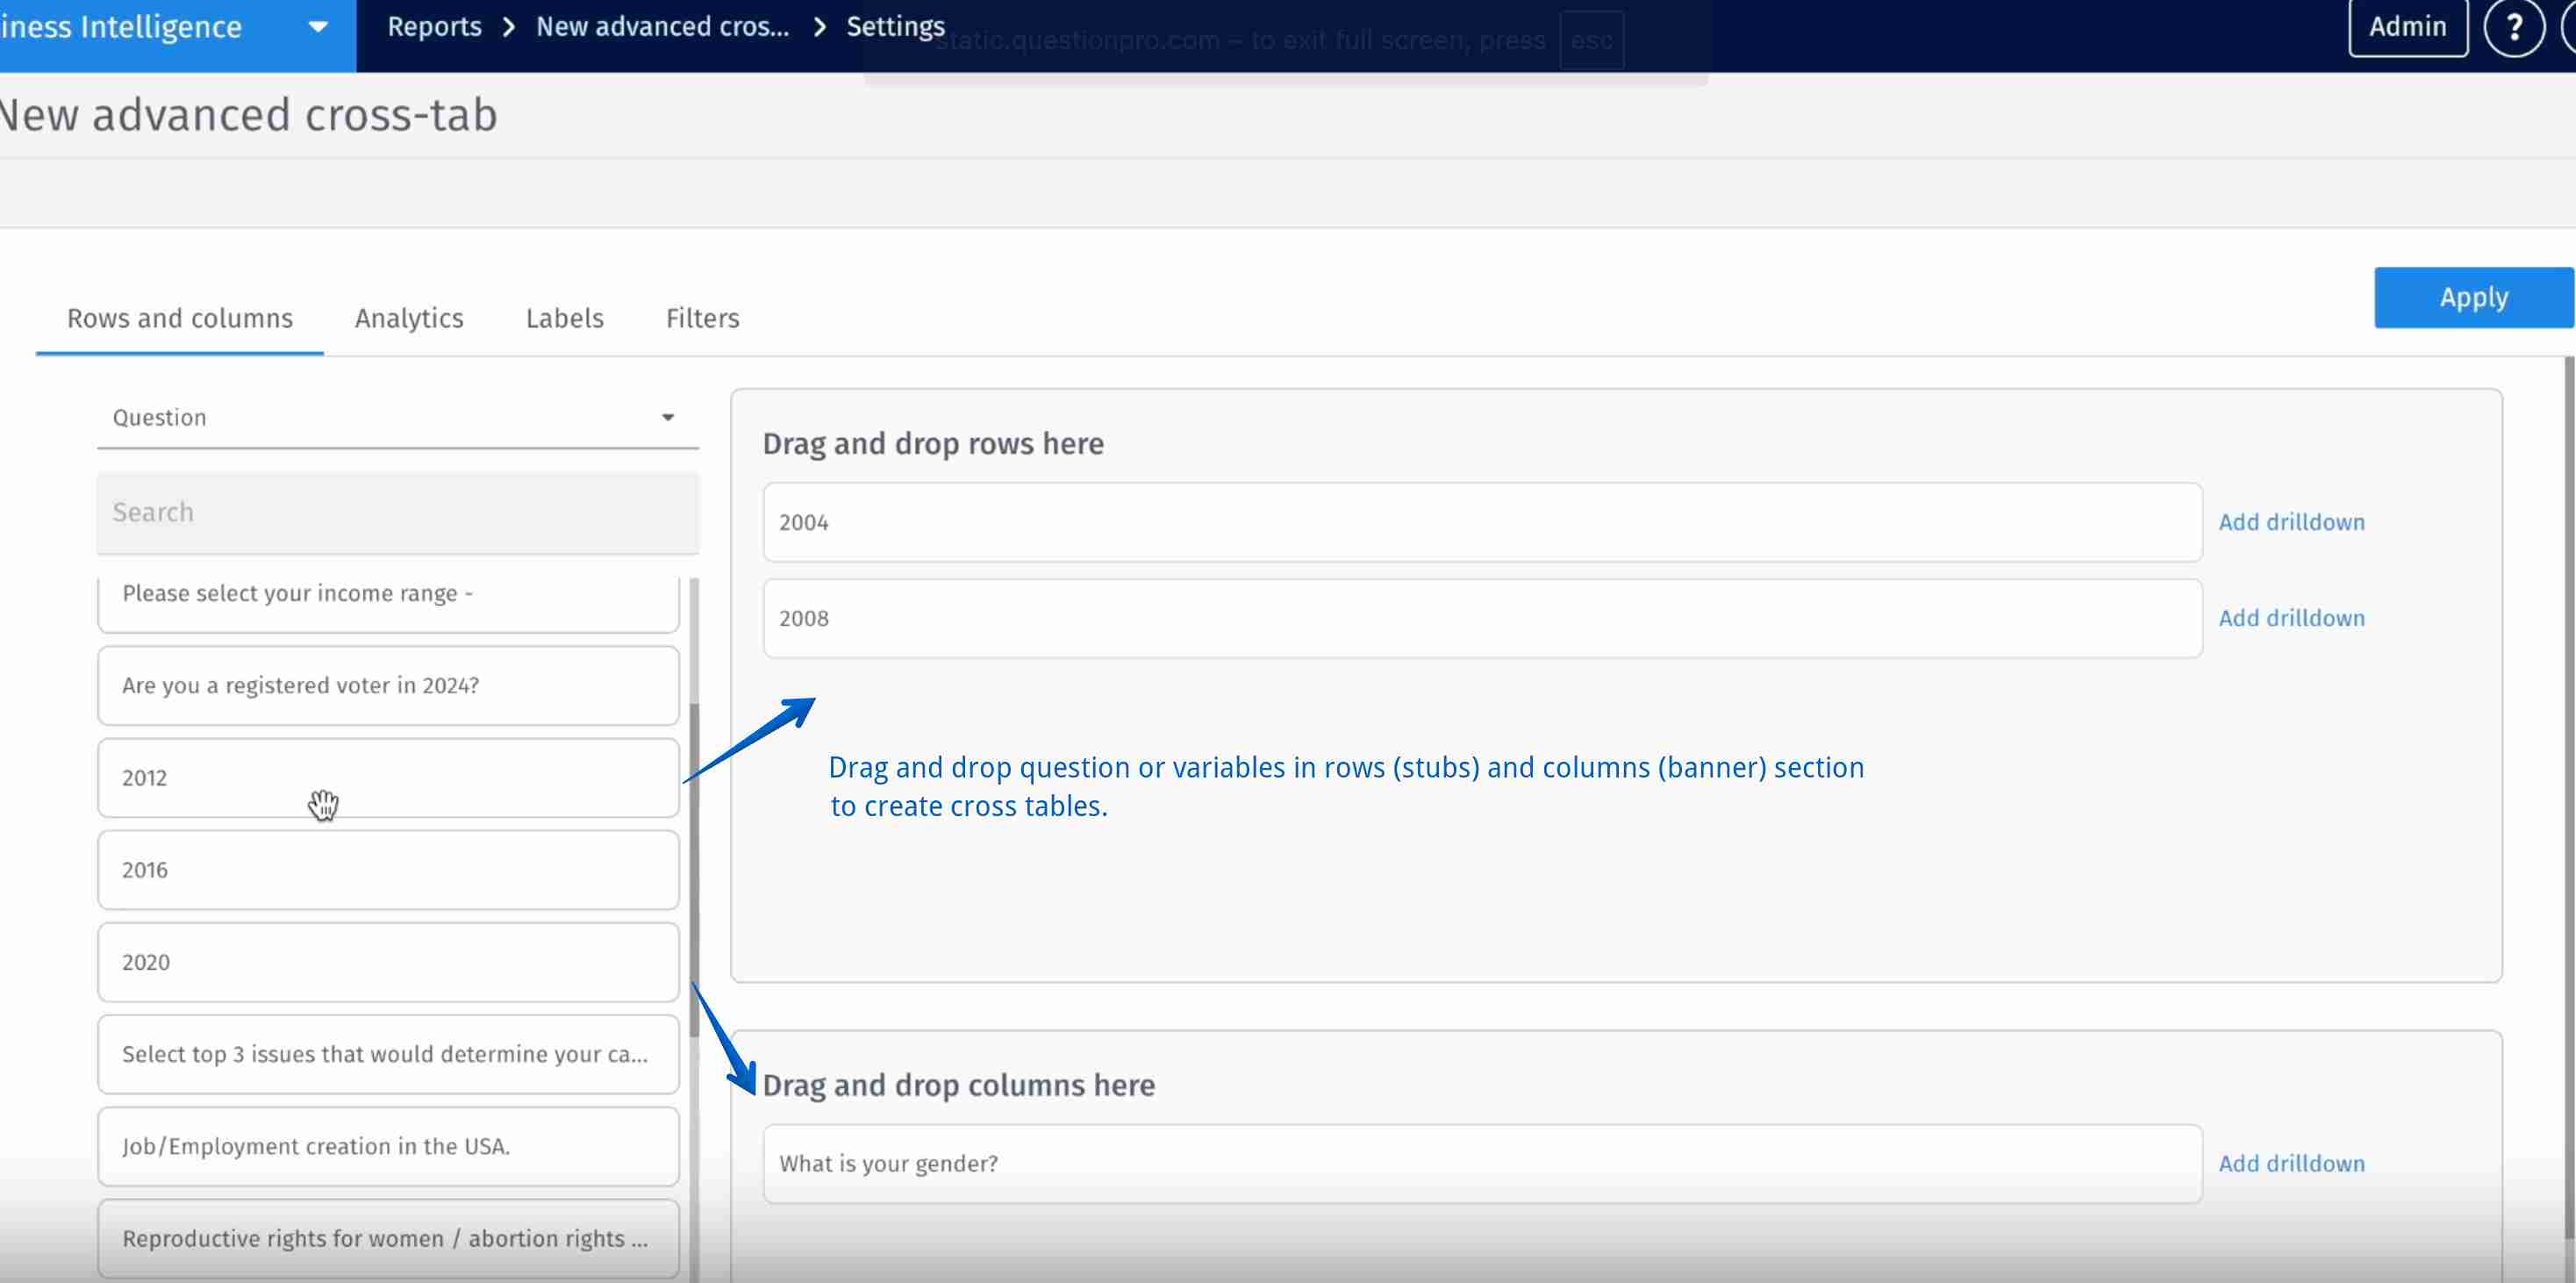The height and width of the screenshot is (1283, 2576).
Task: Add drilldown for What is your gender?
Action: pos(2291,1164)
